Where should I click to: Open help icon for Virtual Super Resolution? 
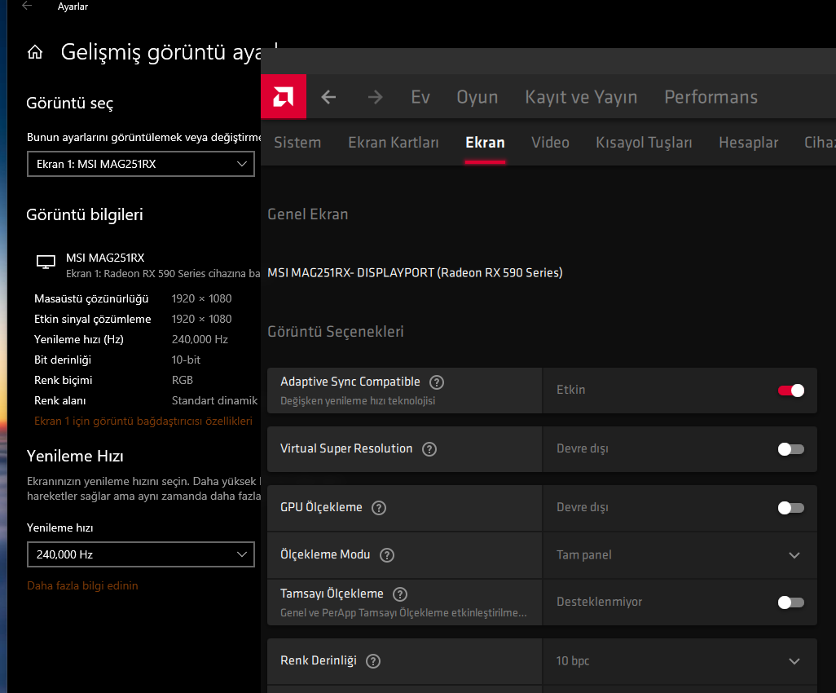point(429,449)
